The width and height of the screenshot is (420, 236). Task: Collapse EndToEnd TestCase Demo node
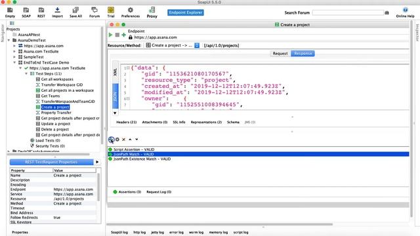[14, 62]
